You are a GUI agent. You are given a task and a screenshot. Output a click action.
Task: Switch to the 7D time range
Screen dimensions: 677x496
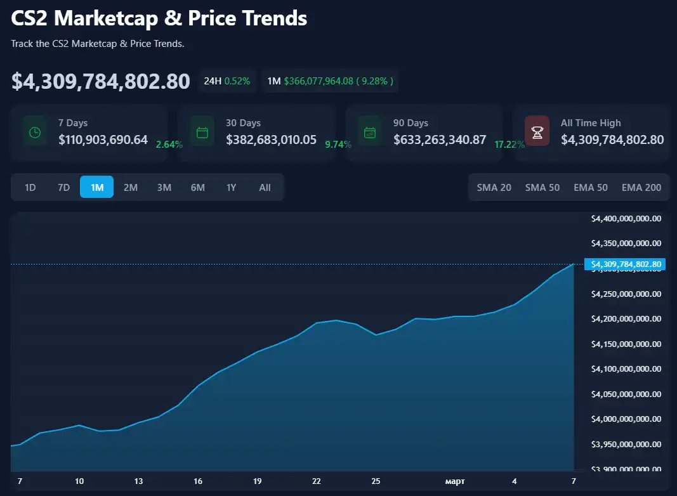point(63,187)
